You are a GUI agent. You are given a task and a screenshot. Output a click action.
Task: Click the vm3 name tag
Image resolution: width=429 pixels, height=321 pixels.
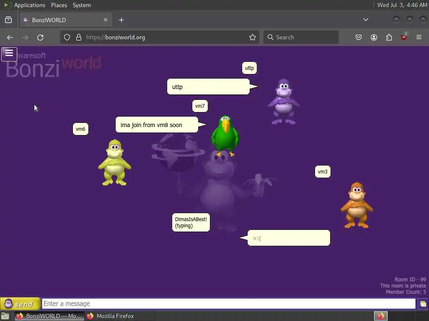click(x=323, y=172)
